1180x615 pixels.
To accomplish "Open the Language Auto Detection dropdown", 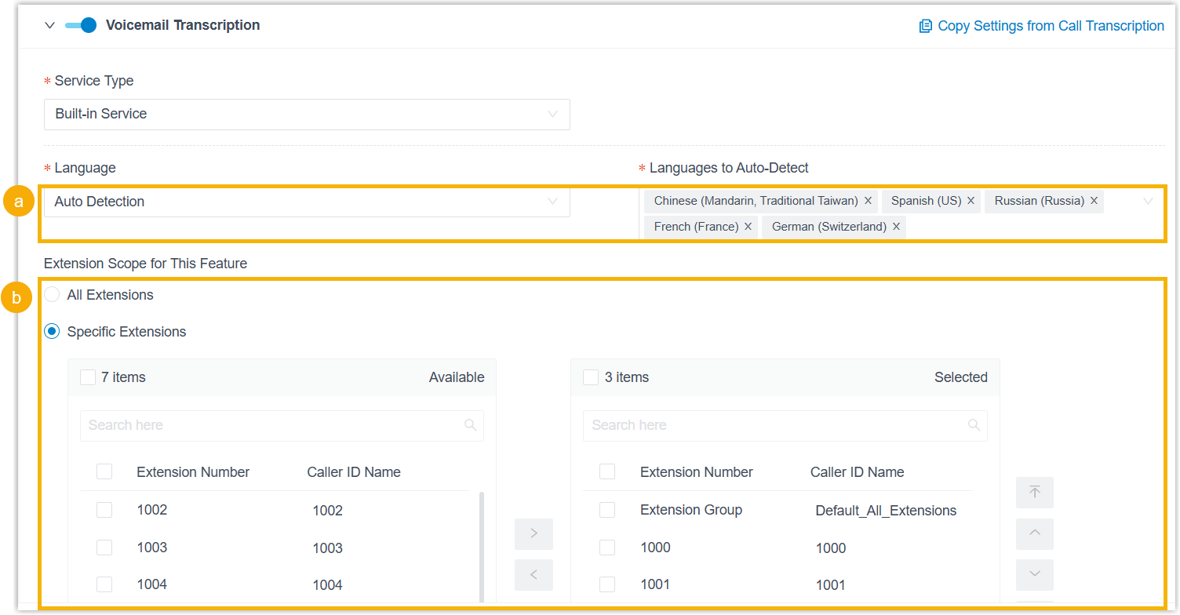I will [x=307, y=202].
